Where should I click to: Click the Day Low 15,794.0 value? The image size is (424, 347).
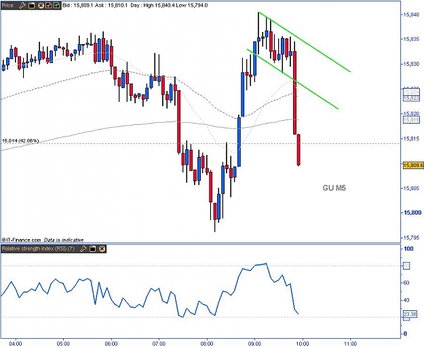pyautogui.click(x=192, y=5)
